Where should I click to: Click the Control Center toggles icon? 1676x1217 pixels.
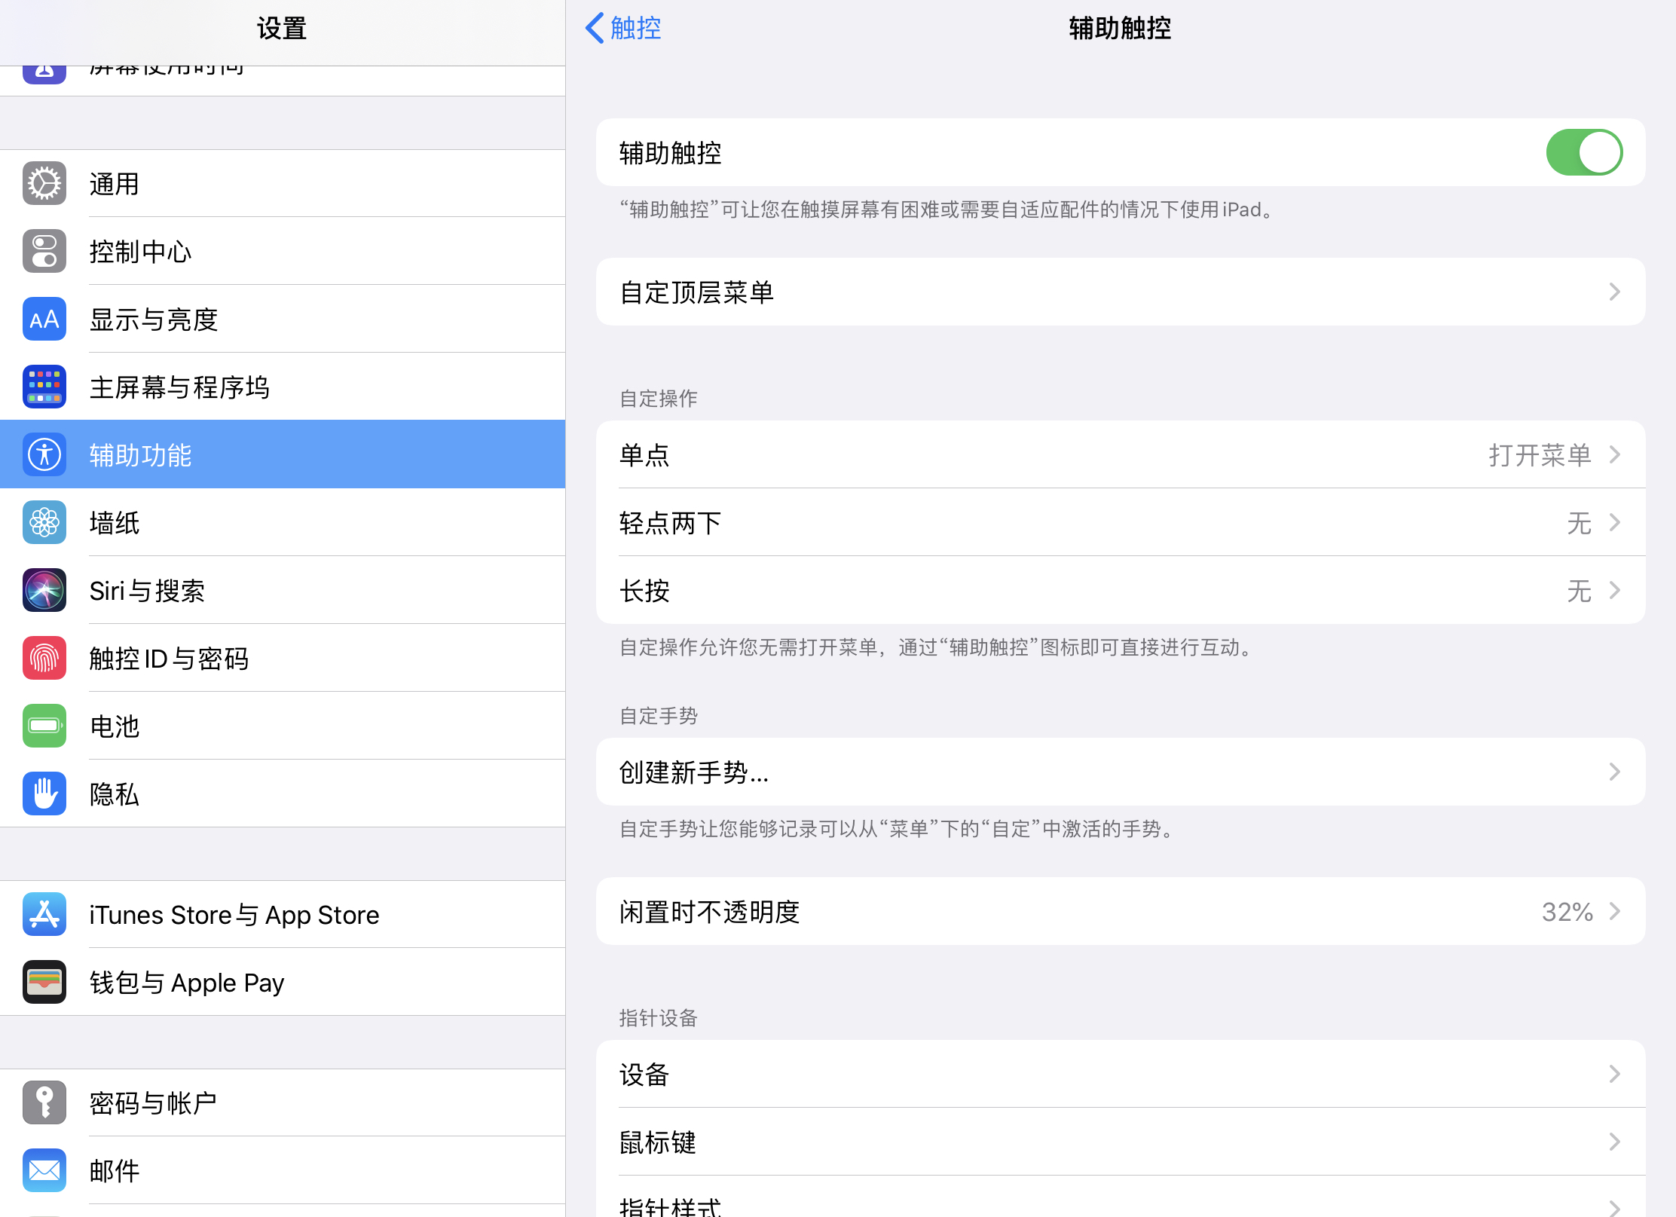[44, 251]
